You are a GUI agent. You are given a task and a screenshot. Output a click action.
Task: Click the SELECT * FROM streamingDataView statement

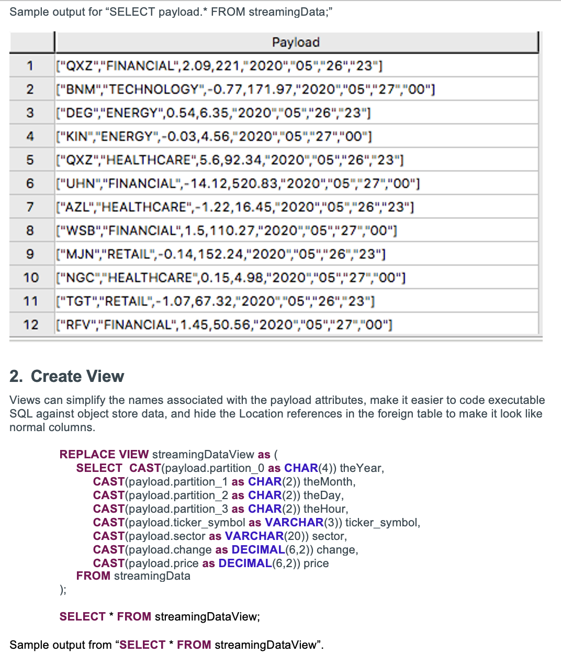(x=160, y=616)
